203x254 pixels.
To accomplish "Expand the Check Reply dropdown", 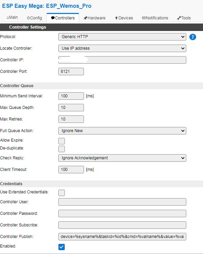I will (x=122, y=158).
